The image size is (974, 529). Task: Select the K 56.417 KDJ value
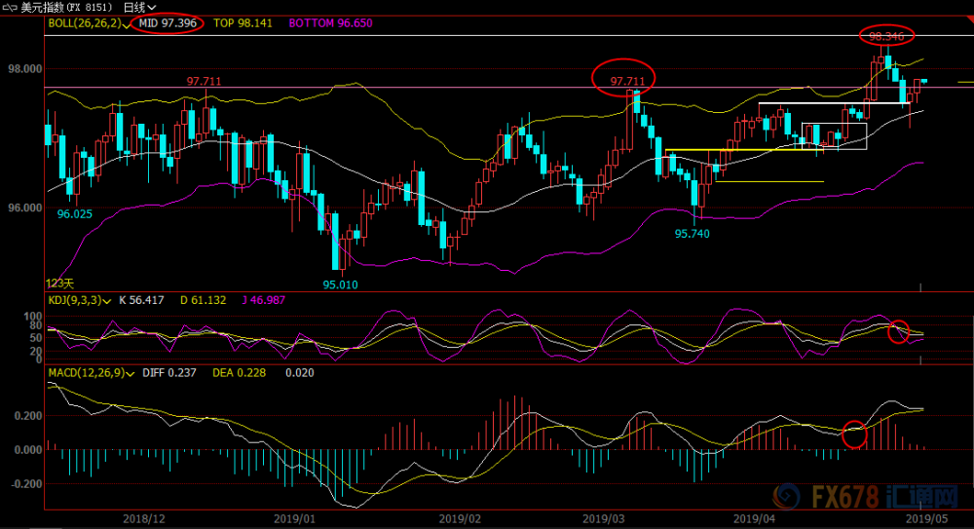141,300
